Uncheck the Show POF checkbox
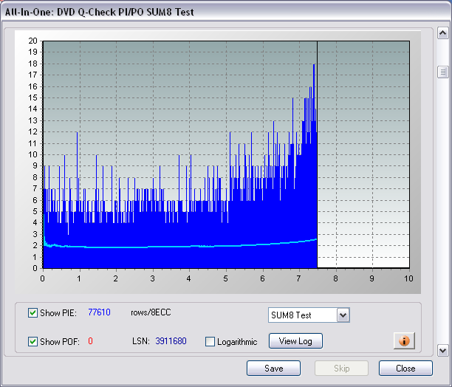452x387 pixels. click(32, 341)
